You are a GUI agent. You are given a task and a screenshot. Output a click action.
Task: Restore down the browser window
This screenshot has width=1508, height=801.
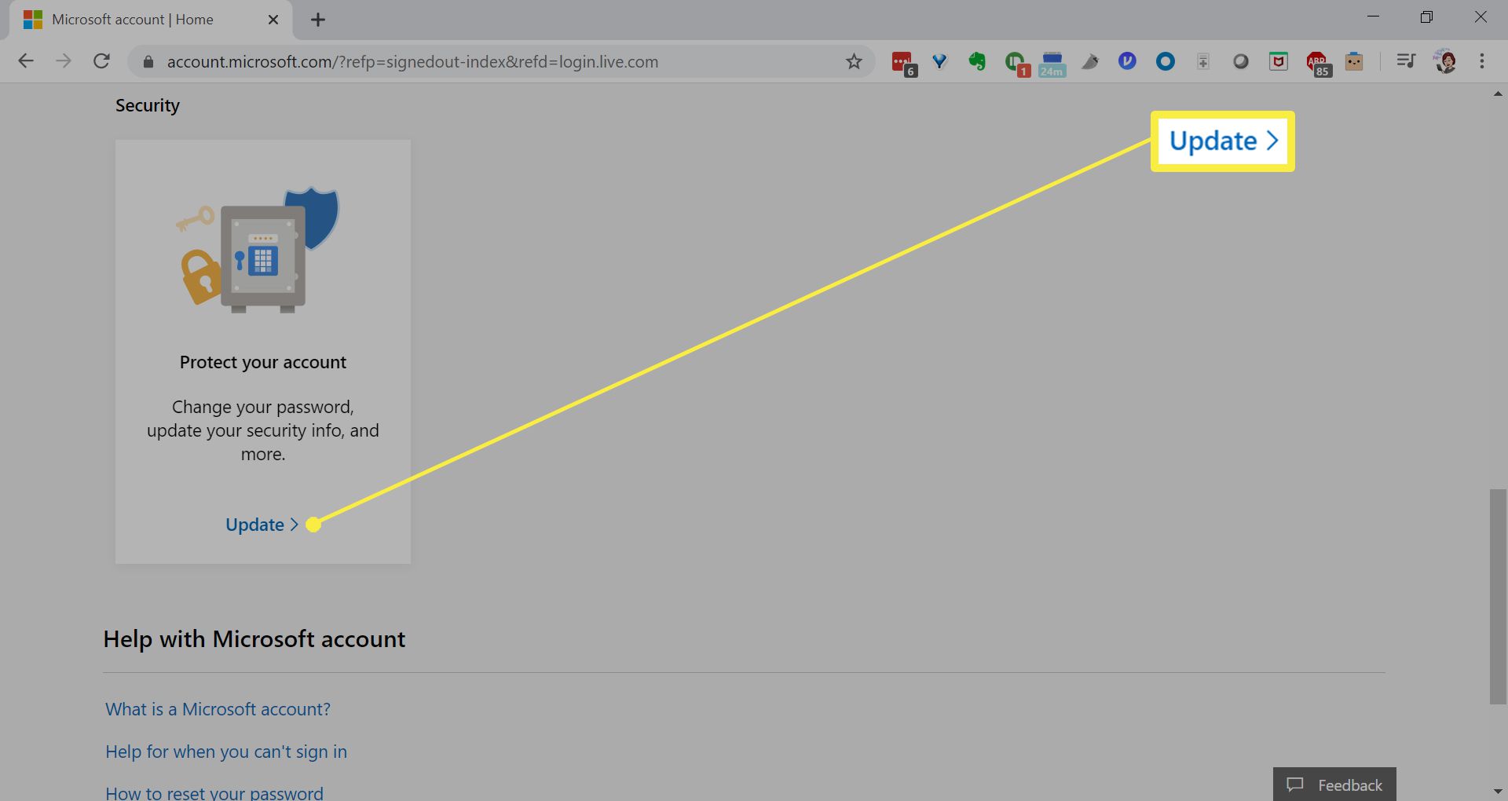tap(1426, 16)
